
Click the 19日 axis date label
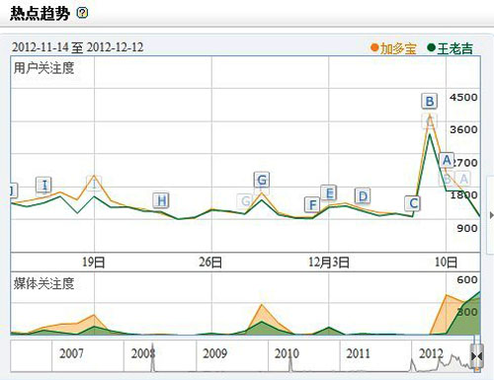(94, 263)
